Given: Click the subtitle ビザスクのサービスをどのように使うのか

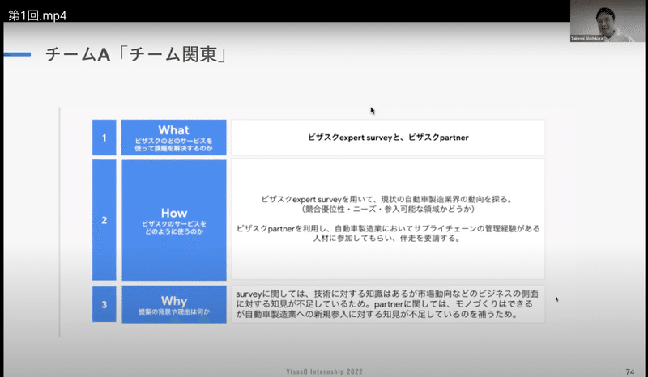Looking at the screenshot, I should pos(173,228).
